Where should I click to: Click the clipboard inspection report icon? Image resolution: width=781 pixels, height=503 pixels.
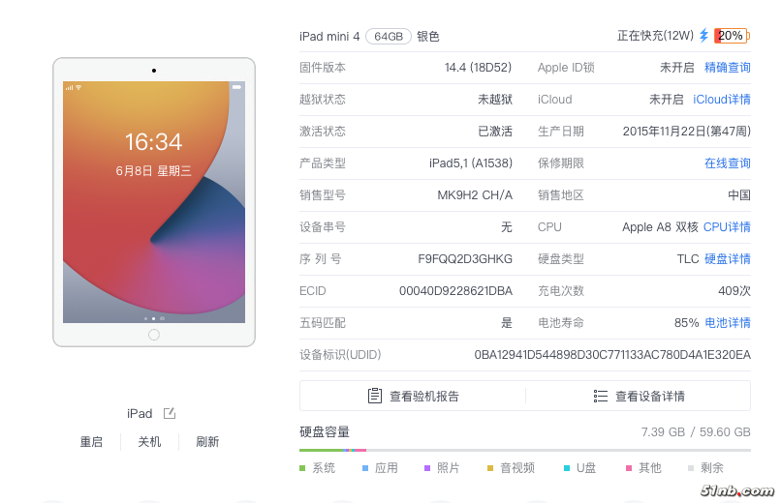pyautogui.click(x=375, y=396)
